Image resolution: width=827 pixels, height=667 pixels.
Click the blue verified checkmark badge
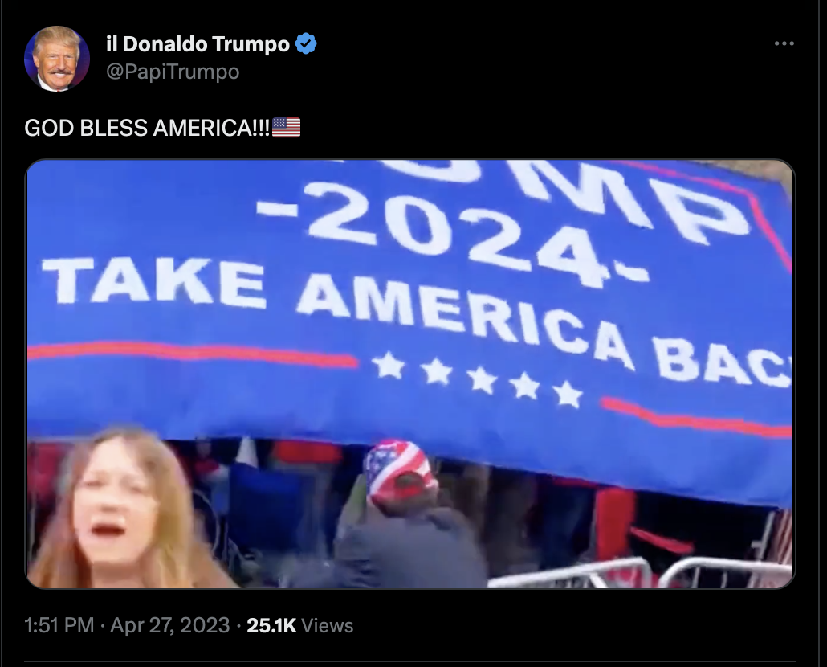[306, 43]
